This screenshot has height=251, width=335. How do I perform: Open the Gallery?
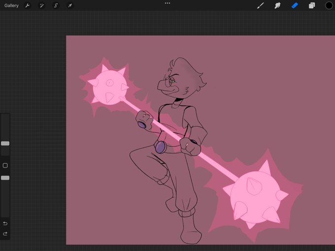tap(11, 5)
